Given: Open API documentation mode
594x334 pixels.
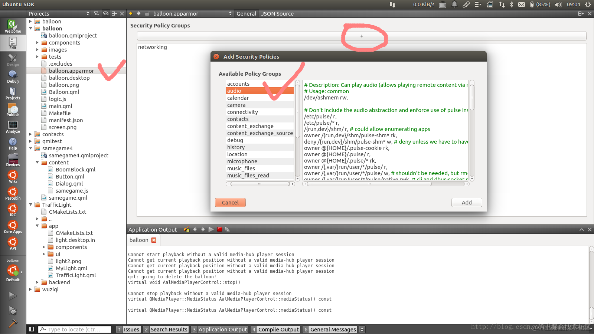Looking at the screenshot, I should tap(13, 243).
